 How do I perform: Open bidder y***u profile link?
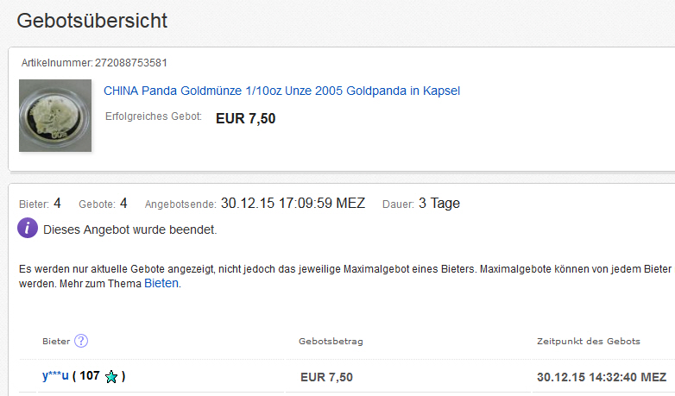click(55, 376)
